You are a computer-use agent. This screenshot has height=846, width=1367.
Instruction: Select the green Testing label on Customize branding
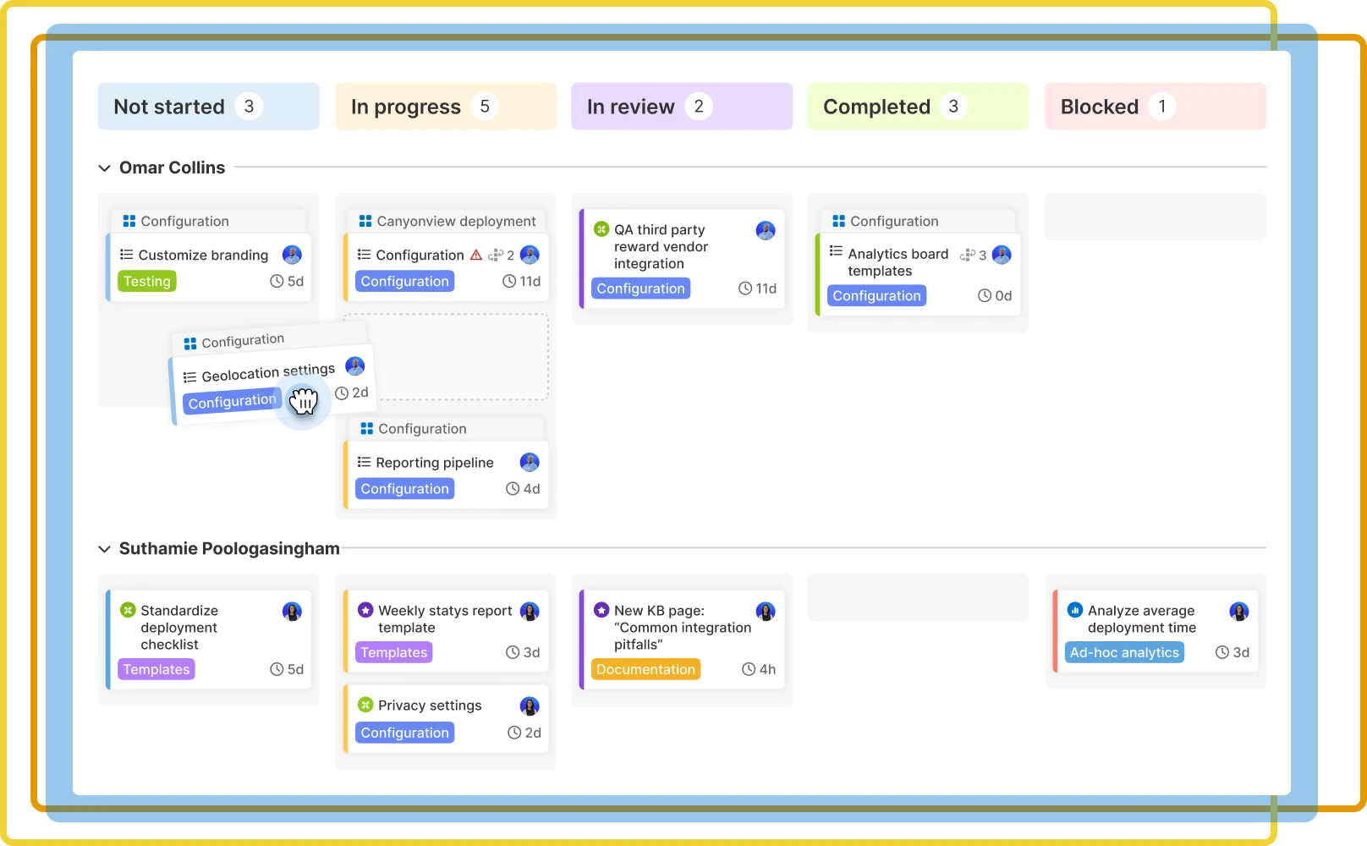click(x=145, y=281)
